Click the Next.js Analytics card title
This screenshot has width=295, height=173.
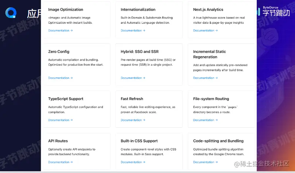click(208, 9)
